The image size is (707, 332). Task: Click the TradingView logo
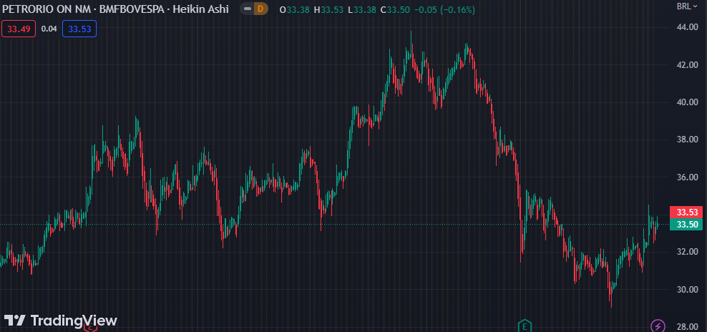pos(60,321)
